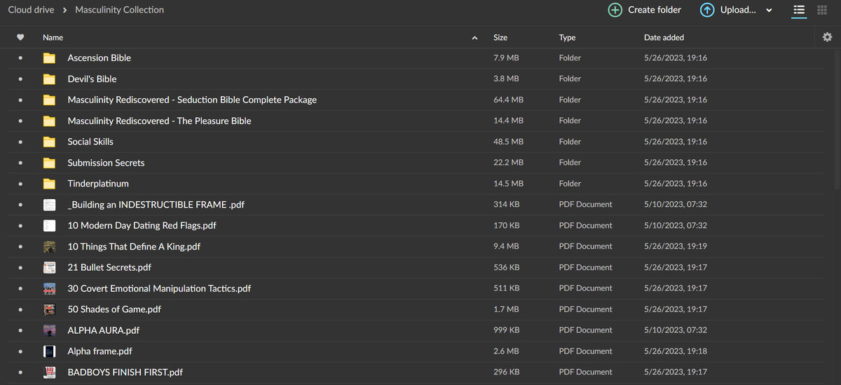
Task: Toggle favourite dot for 21 Bullet Secrets.pdf
Action: pos(20,267)
